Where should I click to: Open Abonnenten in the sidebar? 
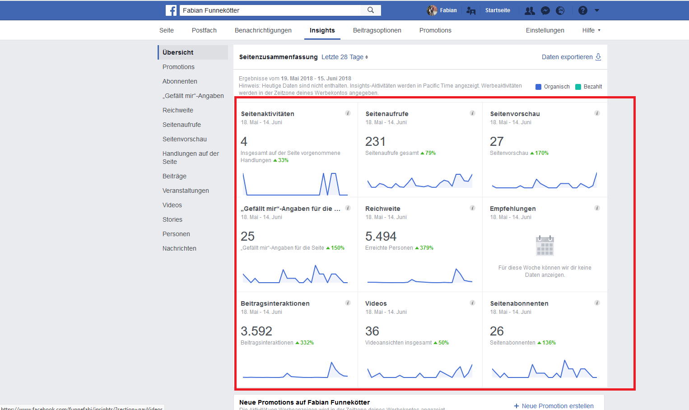[x=180, y=81]
